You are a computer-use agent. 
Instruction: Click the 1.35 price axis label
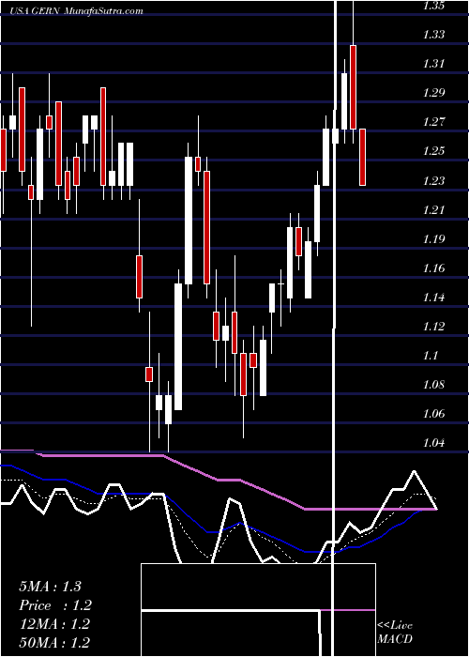(433, 6)
